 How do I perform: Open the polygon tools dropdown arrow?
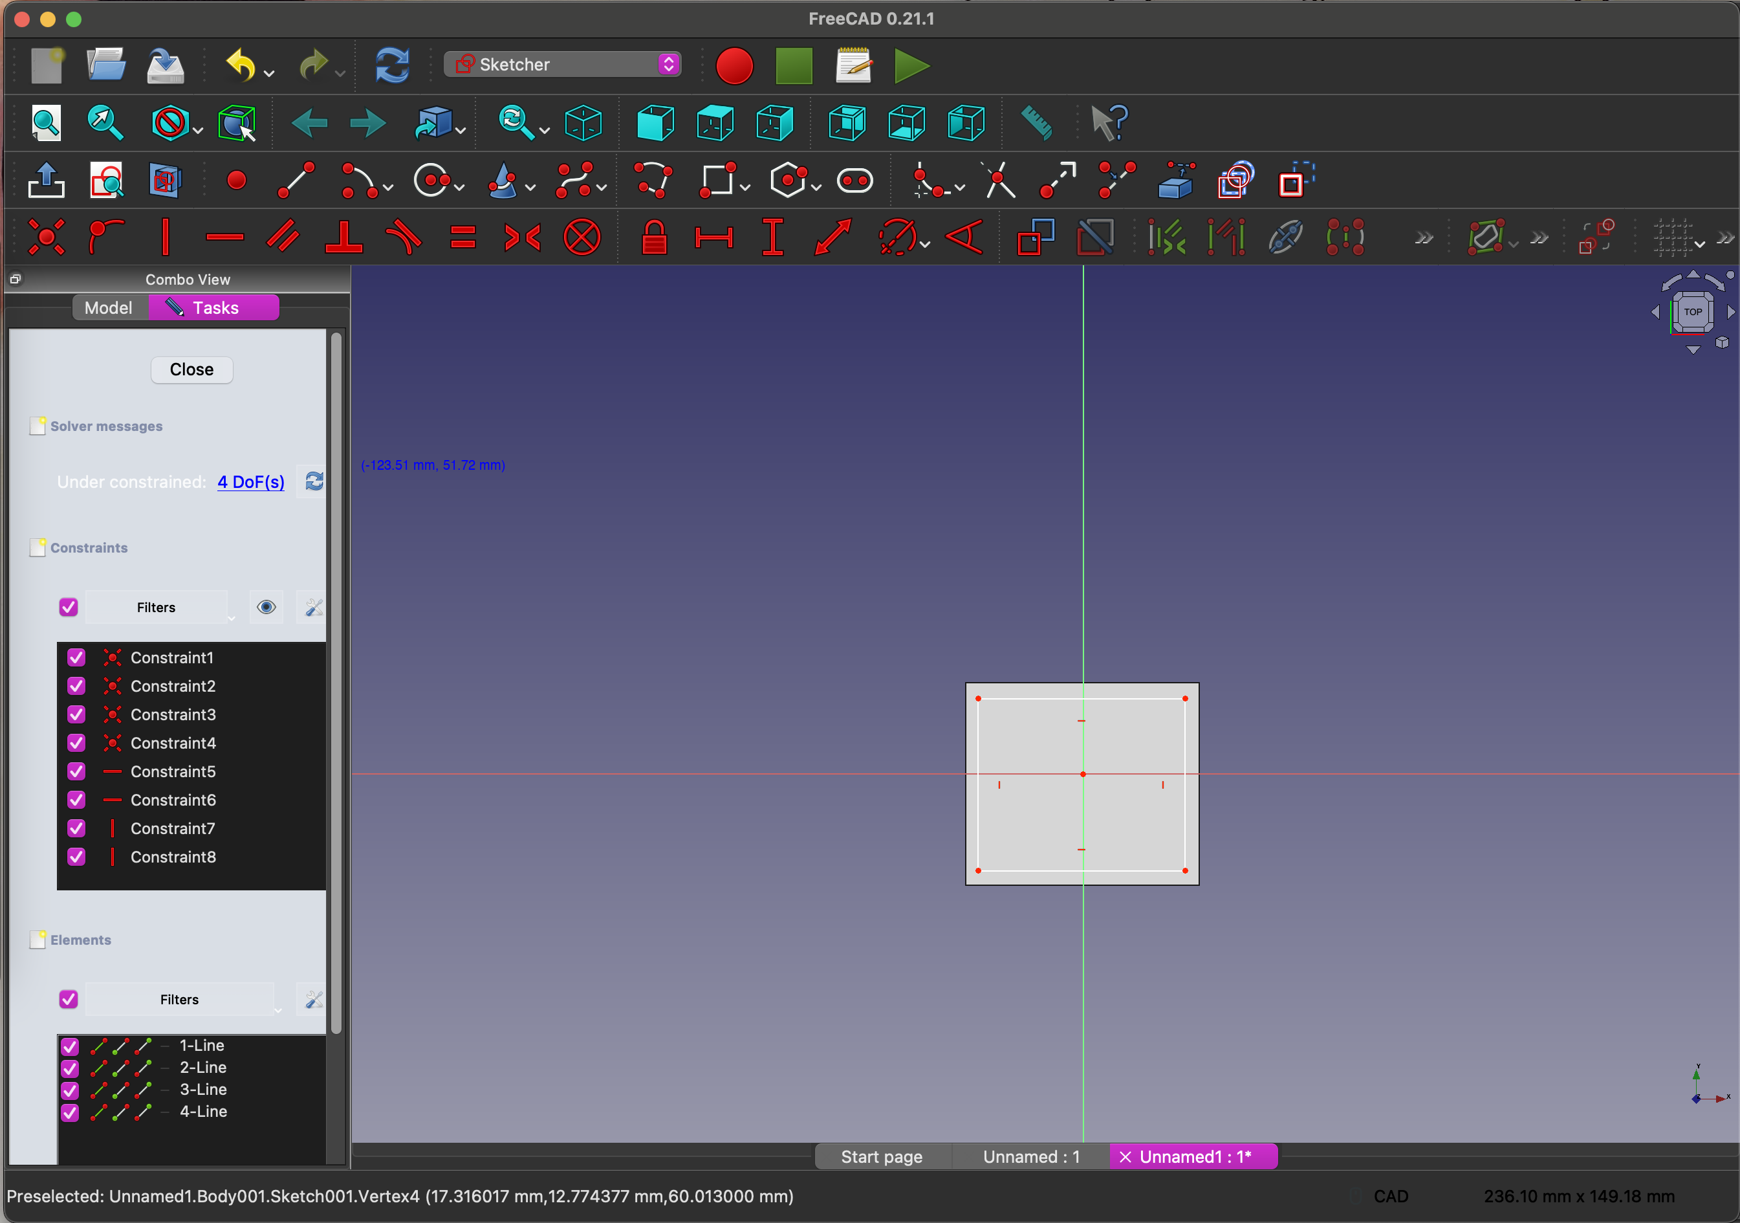coord(816,187)
